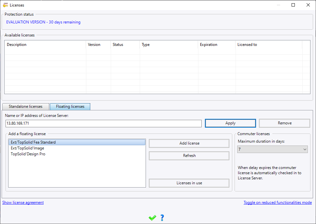Toggle on reduced functionalities mode link

[278, 203]
